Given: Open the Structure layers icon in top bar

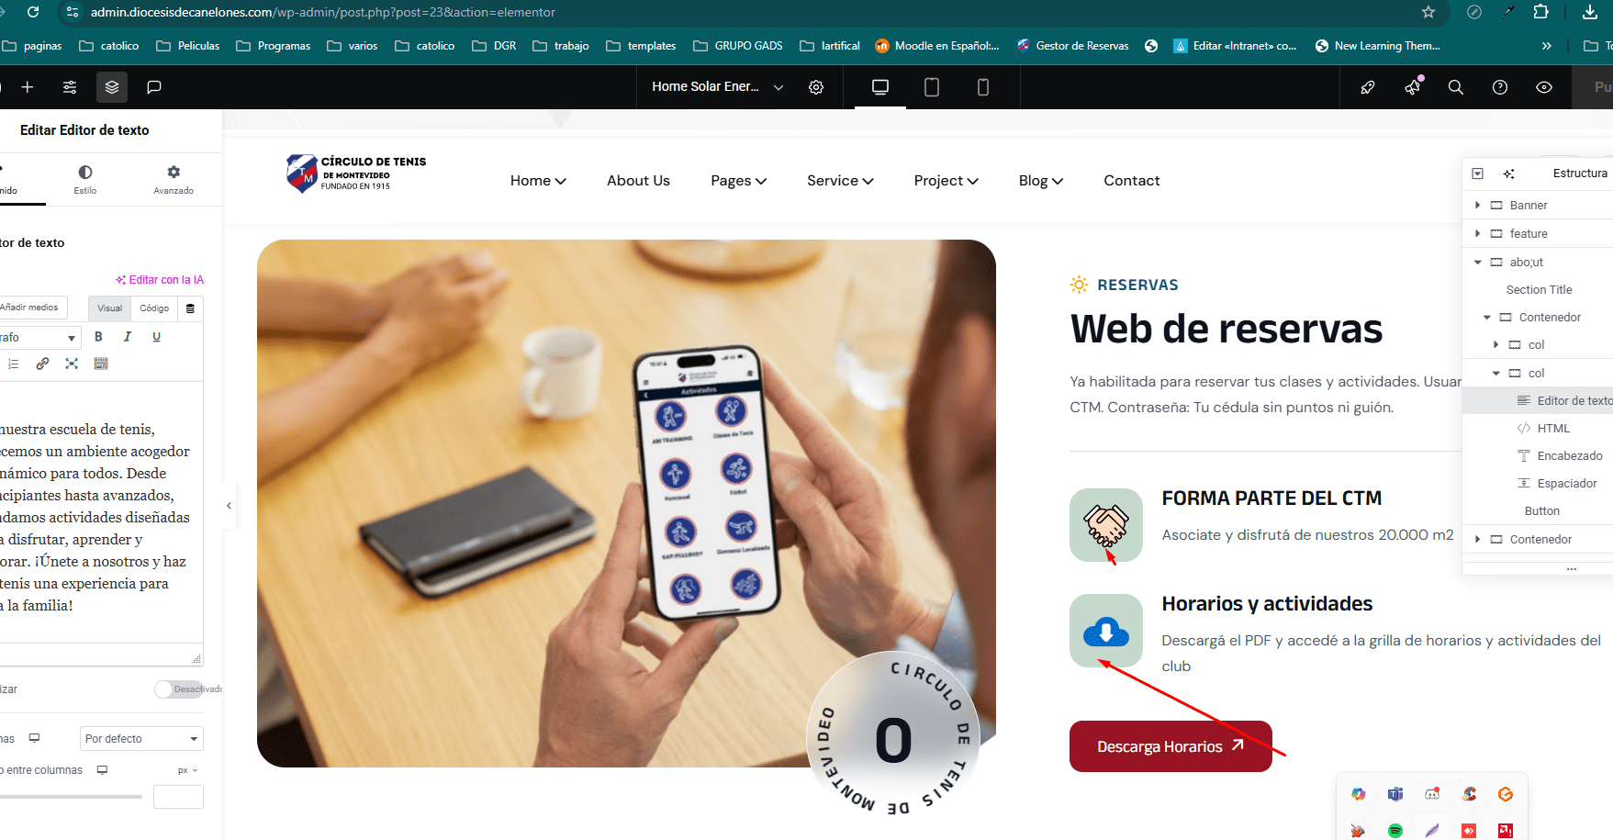Looking at the screenshot, I should (x=112, y=87).
